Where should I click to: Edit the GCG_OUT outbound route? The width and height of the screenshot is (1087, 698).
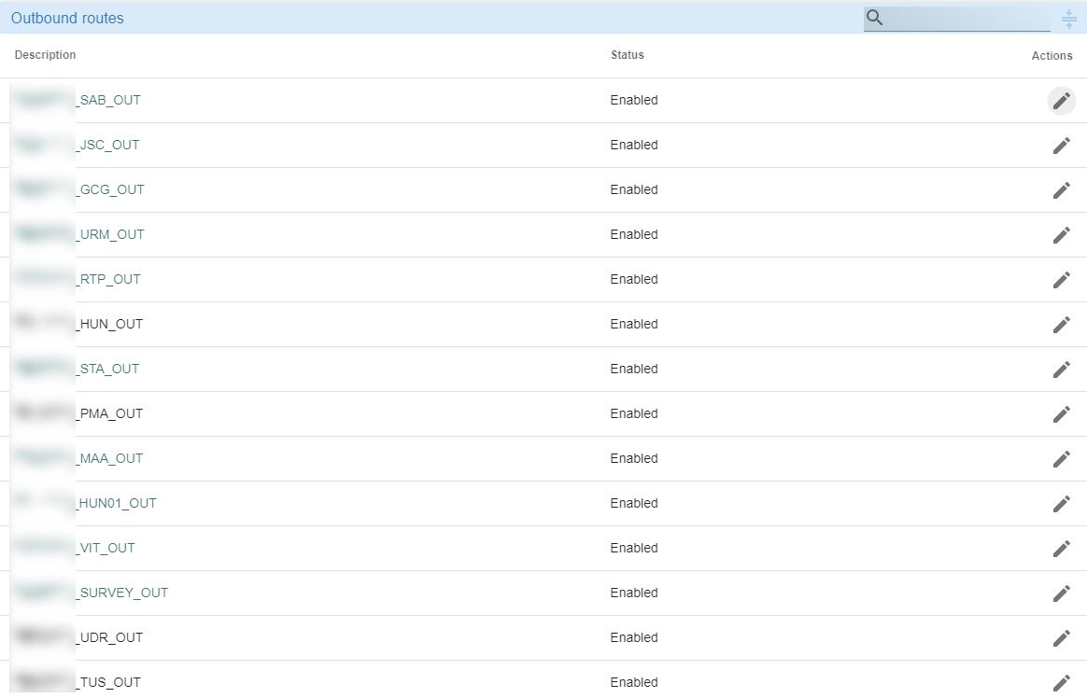click(1062, 189)
